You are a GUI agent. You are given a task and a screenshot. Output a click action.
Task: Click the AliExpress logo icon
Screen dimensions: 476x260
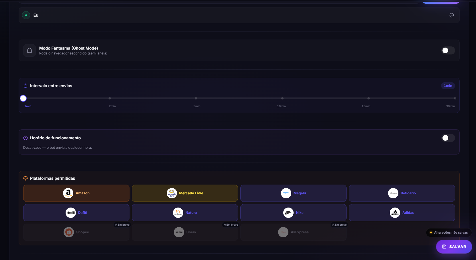[283, 232]
